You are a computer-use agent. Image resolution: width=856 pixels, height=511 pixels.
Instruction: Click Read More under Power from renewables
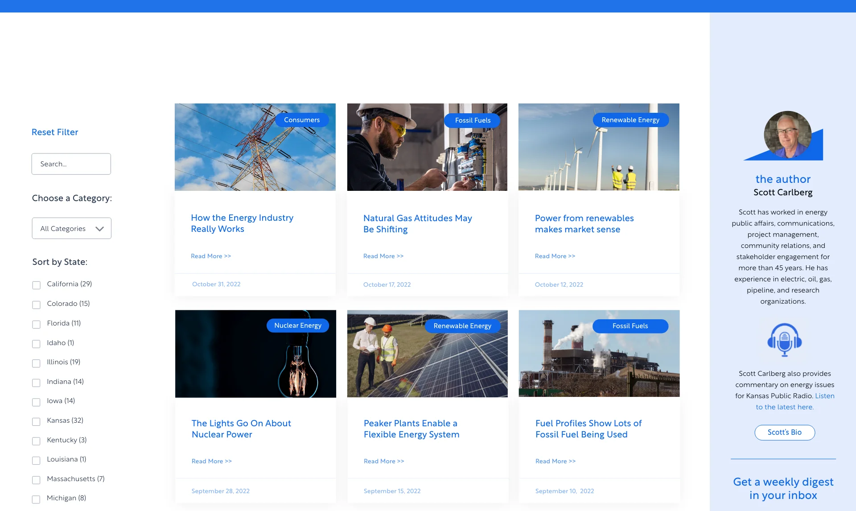click(555, 256)
